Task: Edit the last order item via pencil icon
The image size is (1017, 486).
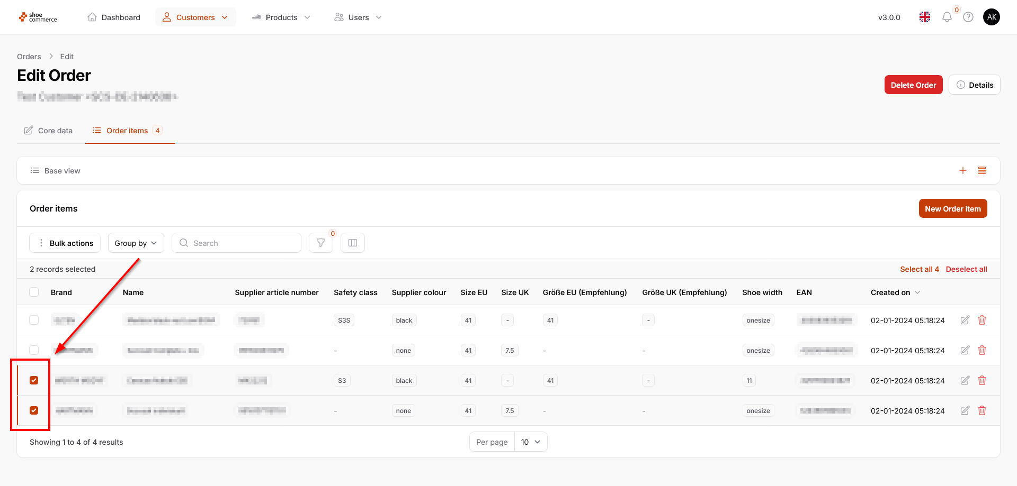Action: coord(965,410)
